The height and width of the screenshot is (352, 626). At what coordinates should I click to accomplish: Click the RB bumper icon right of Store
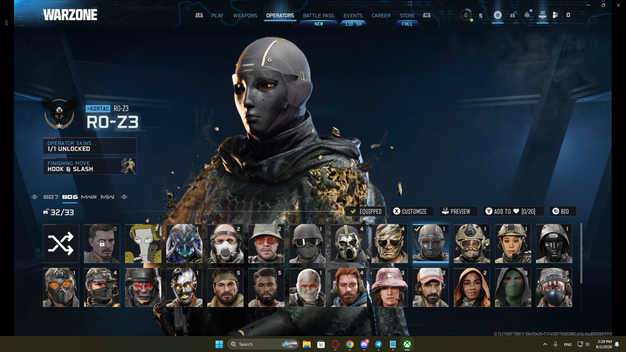pos(426,15)
